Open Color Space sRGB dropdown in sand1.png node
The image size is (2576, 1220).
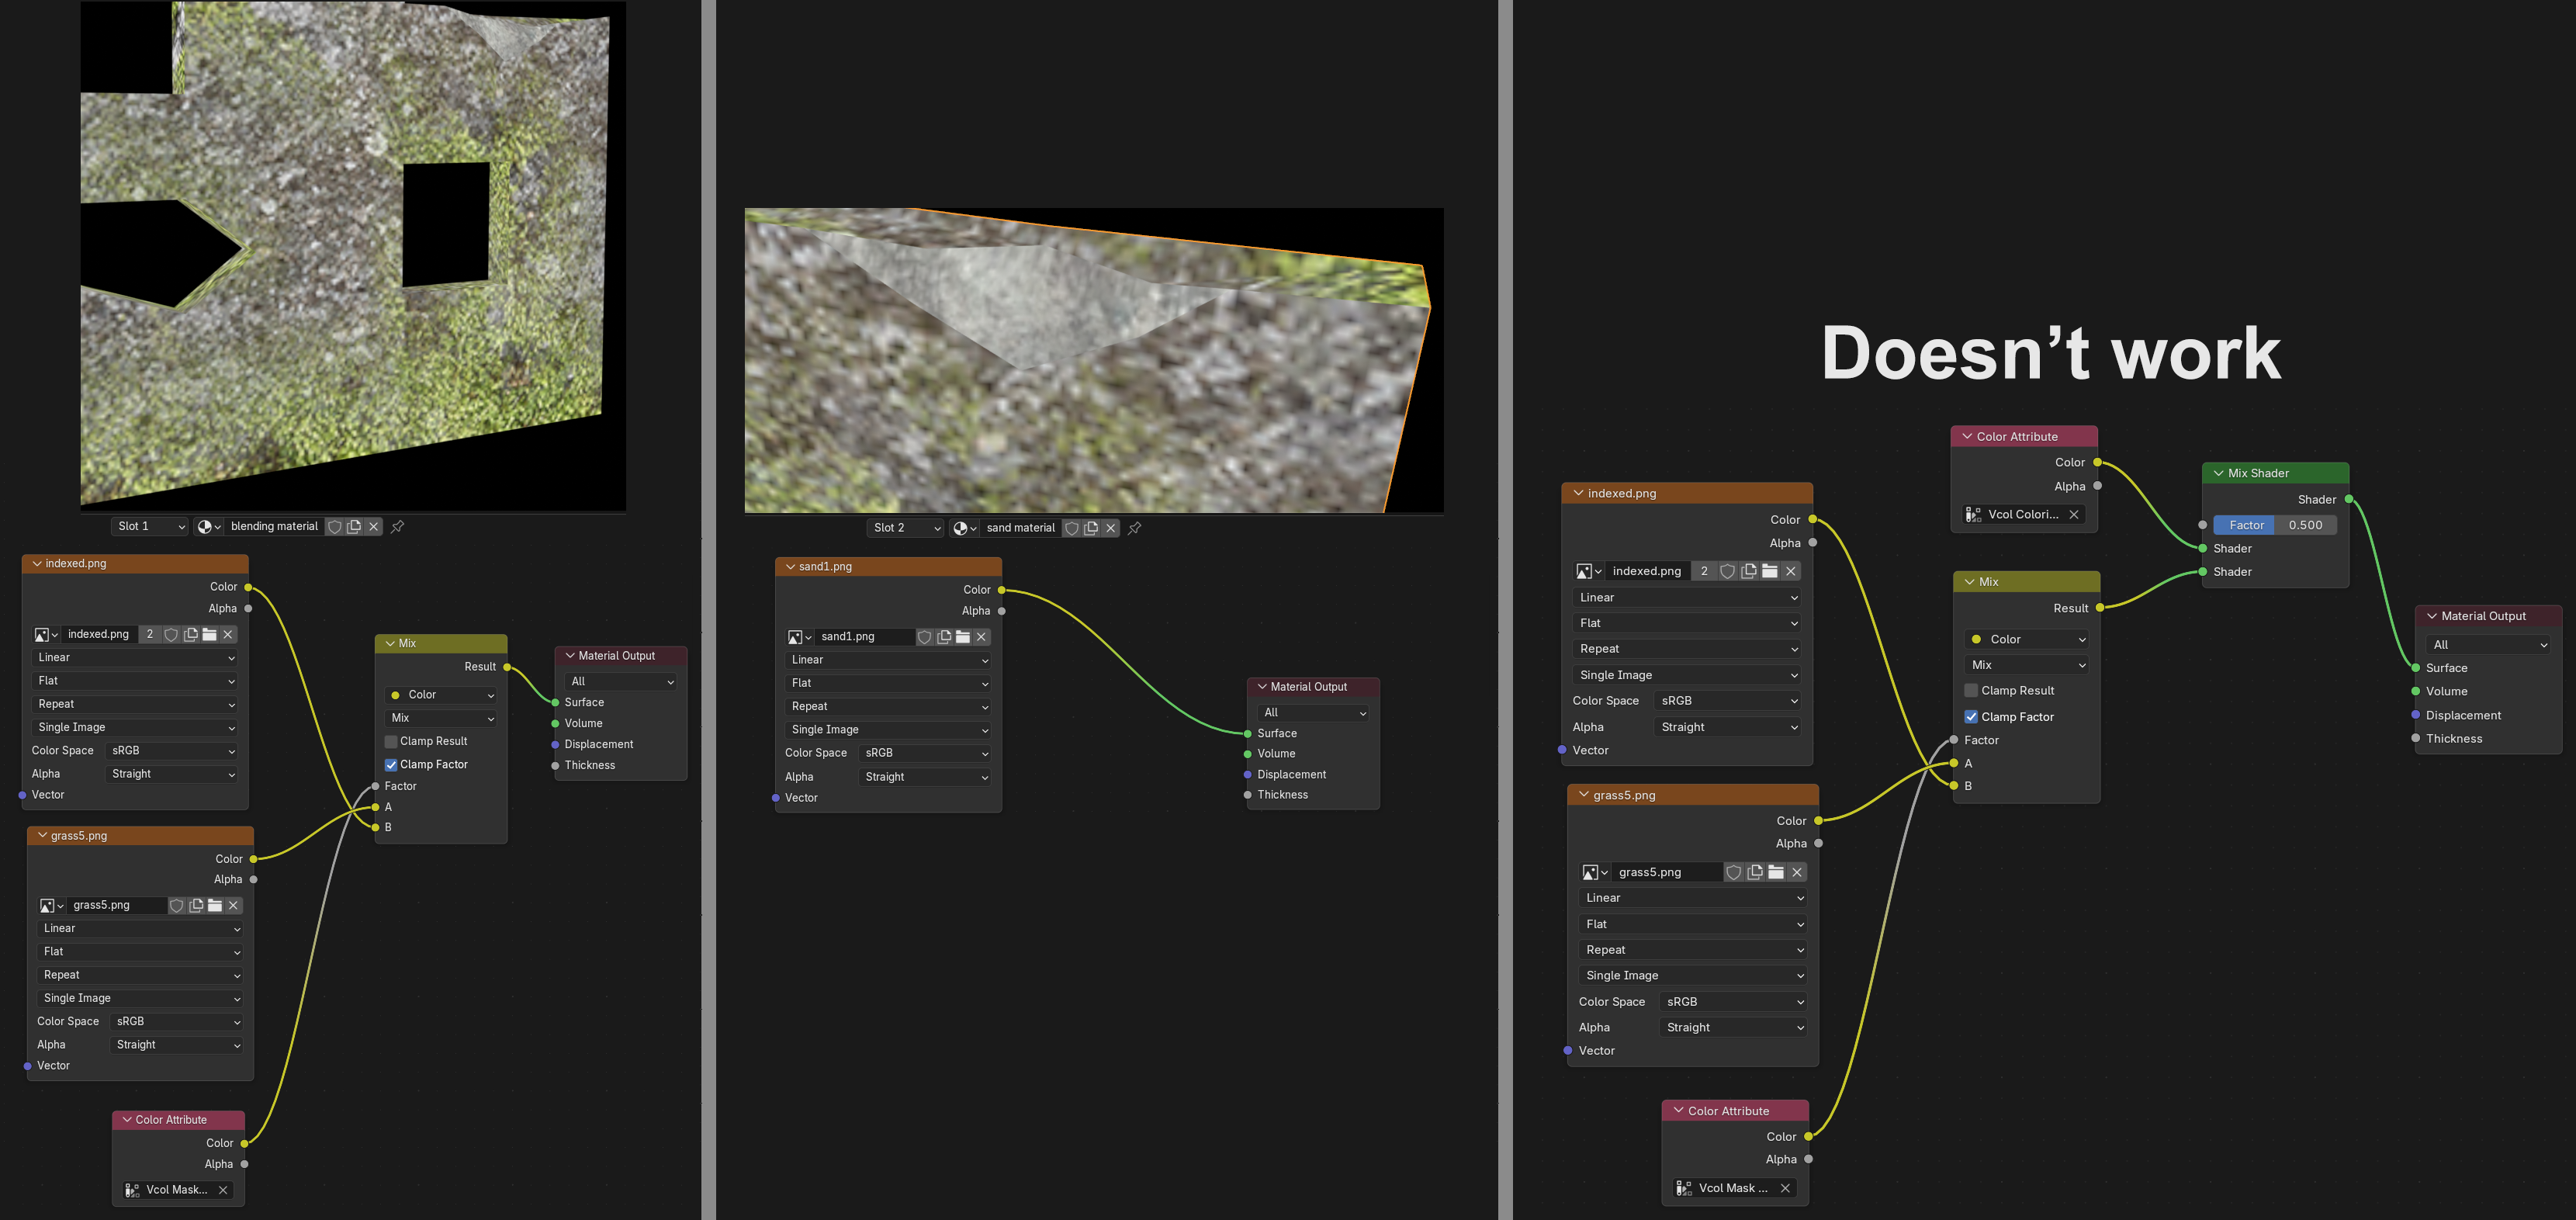pyautogui.click(x=925, y=753)
